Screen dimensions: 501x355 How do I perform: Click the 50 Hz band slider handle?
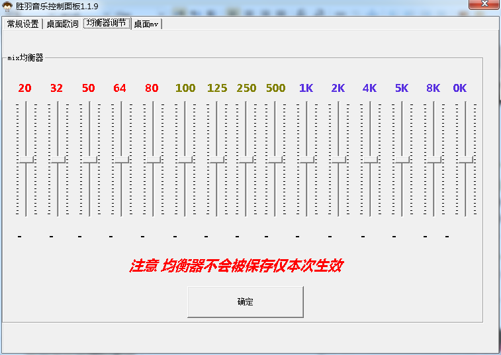(x=89, y=159)
